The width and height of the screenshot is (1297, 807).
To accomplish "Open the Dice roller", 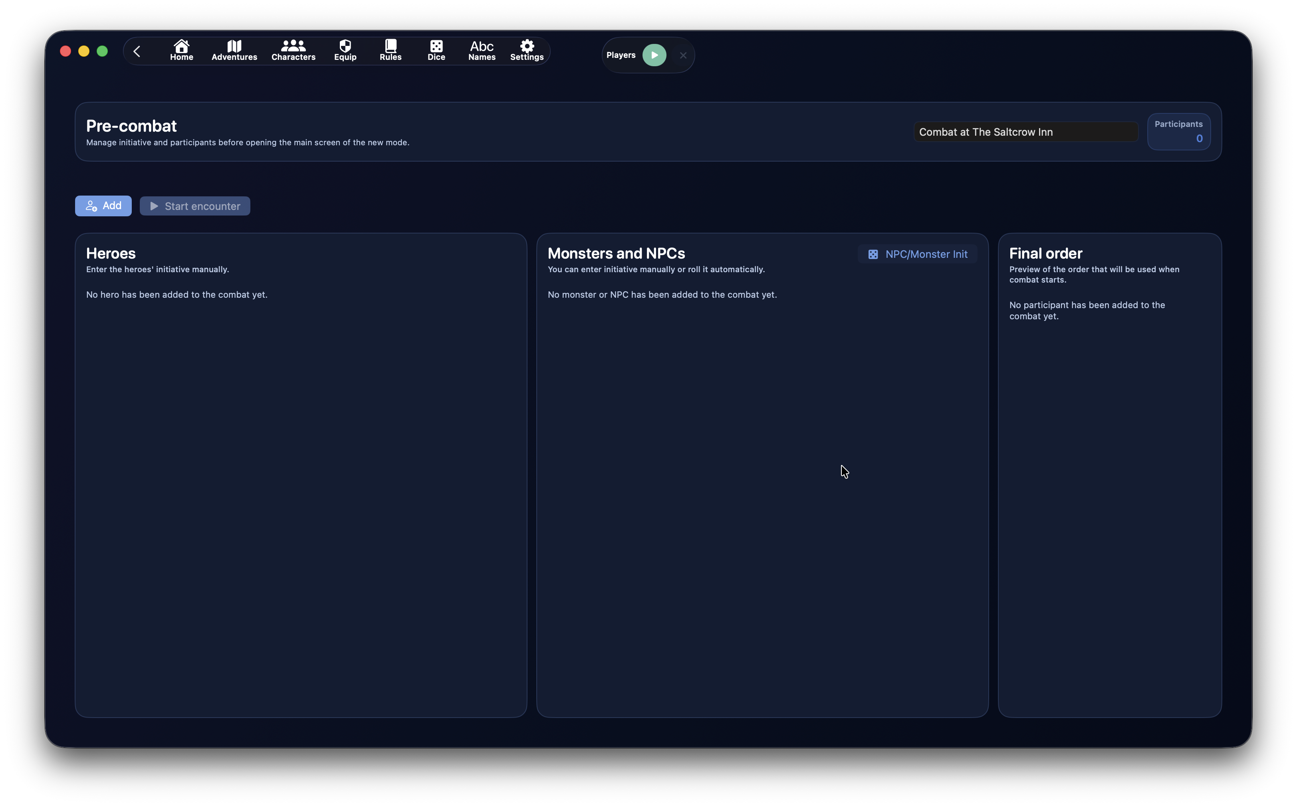I will coord(436,50).
